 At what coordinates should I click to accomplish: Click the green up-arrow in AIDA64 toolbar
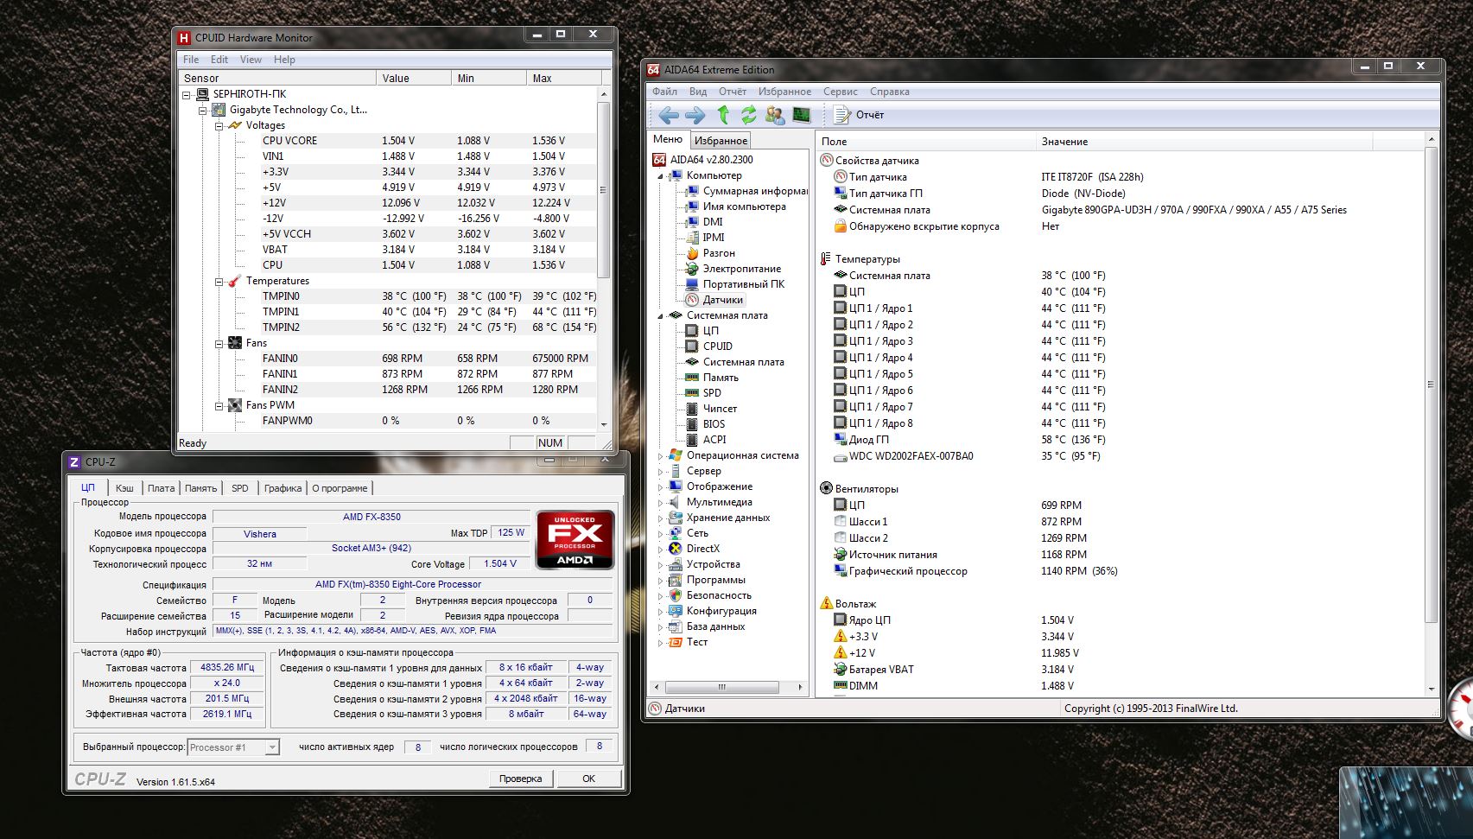tap(723, 115)
